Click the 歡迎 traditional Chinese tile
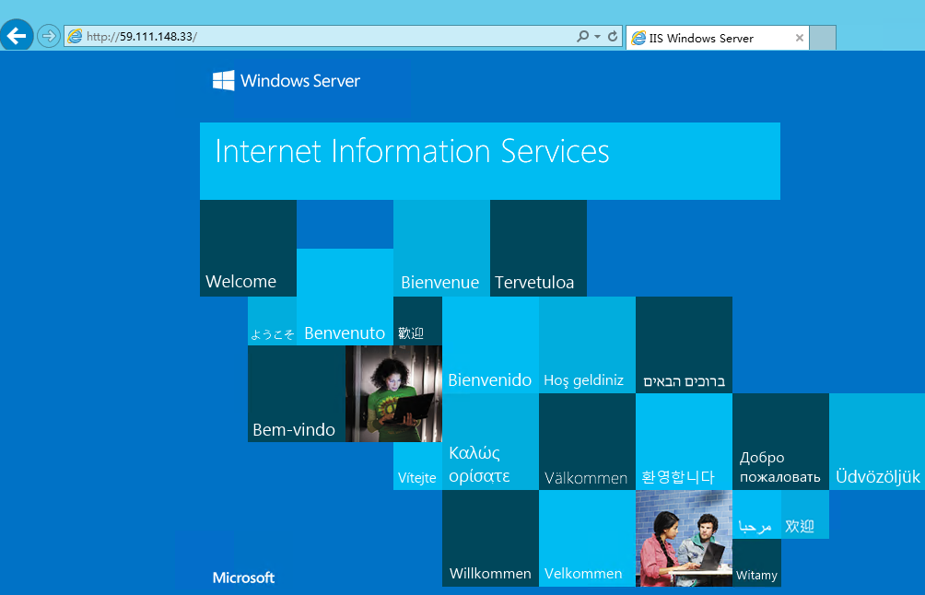The height and width of the screenshot is (595, 925). (417, 321)
